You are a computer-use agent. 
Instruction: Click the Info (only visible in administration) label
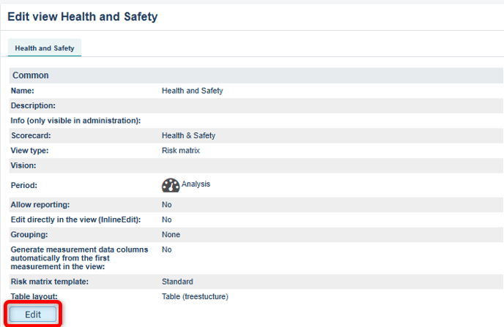click(75, 120)
